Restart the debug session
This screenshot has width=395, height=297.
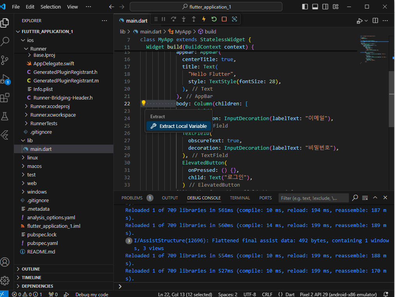tap(214, 19)
